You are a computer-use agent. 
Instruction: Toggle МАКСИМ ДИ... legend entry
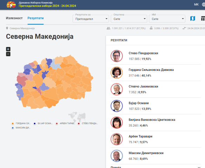point(21,128)
